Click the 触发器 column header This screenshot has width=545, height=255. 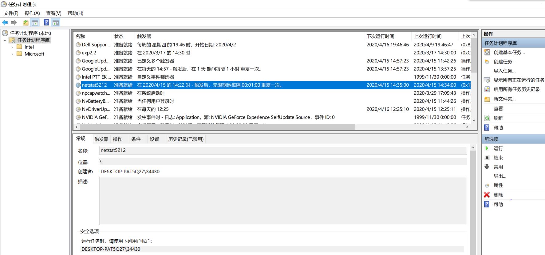[250, 36]
